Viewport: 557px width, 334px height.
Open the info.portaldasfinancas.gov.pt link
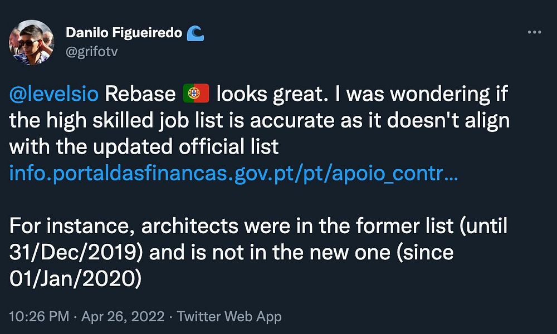pos(234,174)
